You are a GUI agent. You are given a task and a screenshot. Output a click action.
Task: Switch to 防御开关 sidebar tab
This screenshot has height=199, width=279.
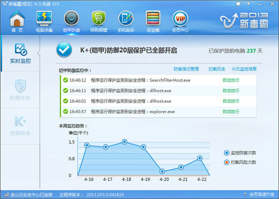point(20,90)
